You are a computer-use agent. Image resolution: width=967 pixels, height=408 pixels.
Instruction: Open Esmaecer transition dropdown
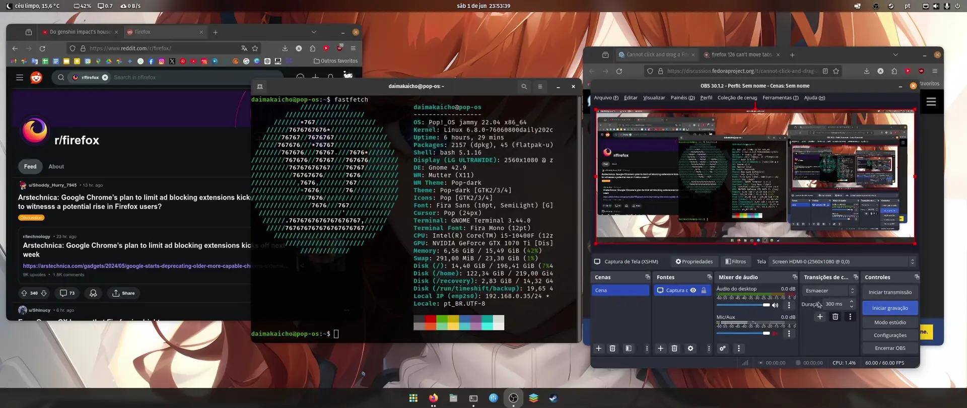pyautogui.click(x=829, y=291)
